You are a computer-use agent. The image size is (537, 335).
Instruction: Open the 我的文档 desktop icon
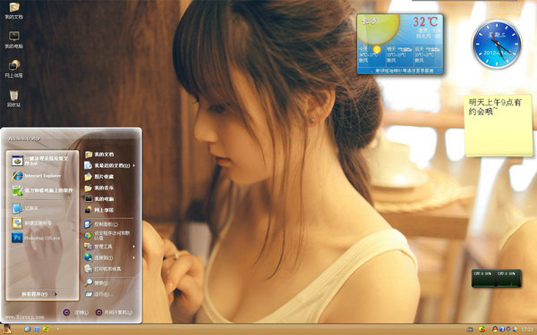point(14,10)
